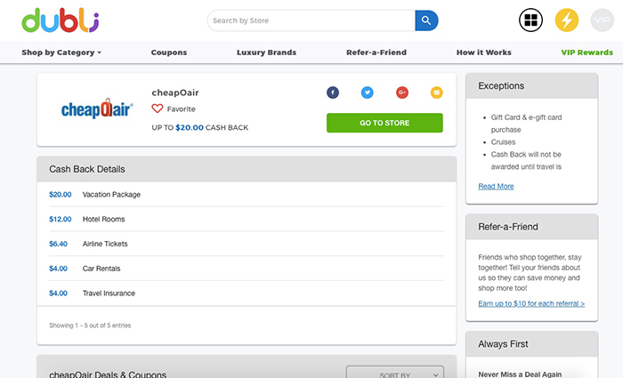Select the $6.40 Airline Tickets row

point(247,244)
